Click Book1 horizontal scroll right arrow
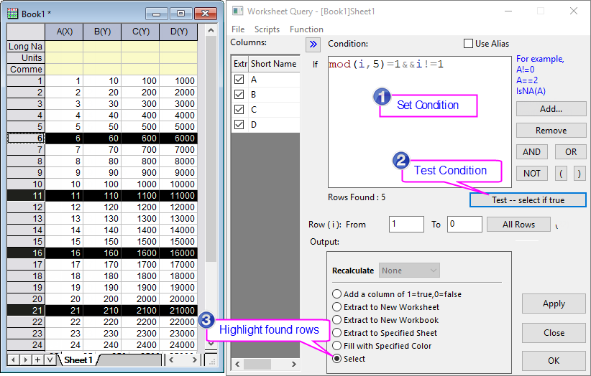 pos(195,359)
